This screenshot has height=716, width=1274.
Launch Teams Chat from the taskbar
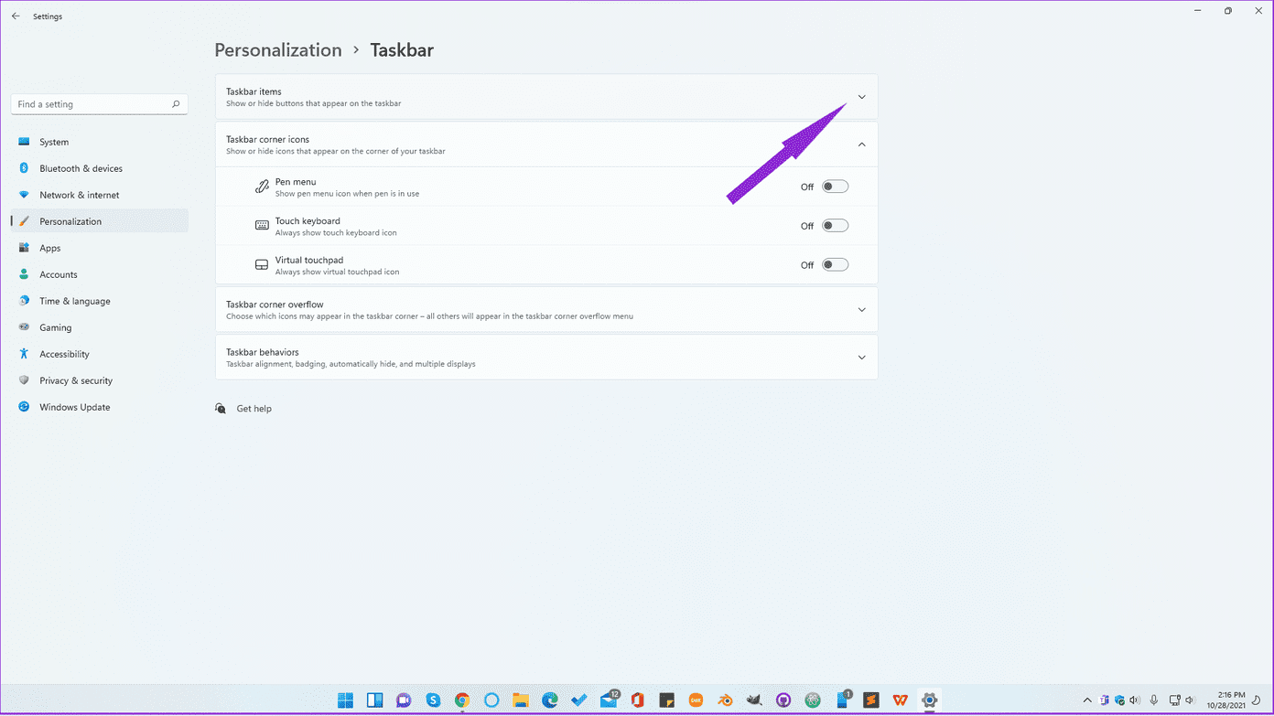[x=404, y=700]
